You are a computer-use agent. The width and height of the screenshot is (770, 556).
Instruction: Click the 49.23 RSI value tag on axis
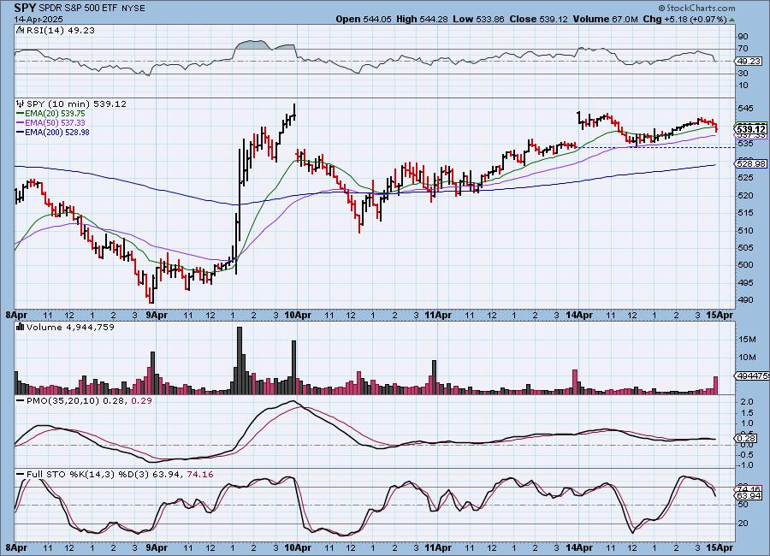749,62
